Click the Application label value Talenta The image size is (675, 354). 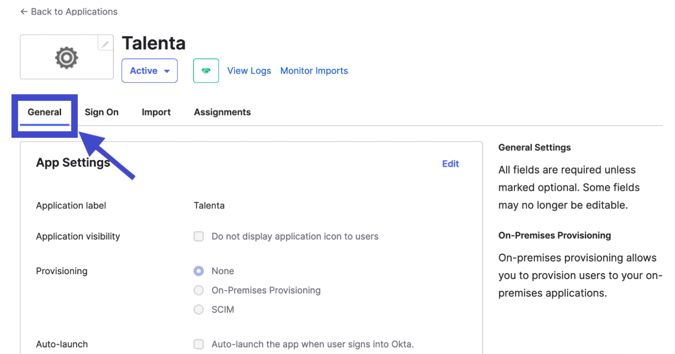[209, 206]
